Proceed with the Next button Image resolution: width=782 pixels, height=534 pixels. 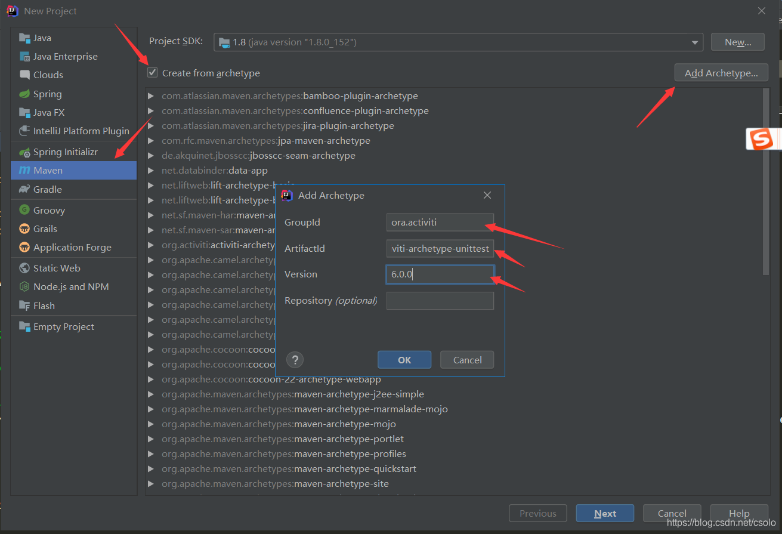[605, 514]
